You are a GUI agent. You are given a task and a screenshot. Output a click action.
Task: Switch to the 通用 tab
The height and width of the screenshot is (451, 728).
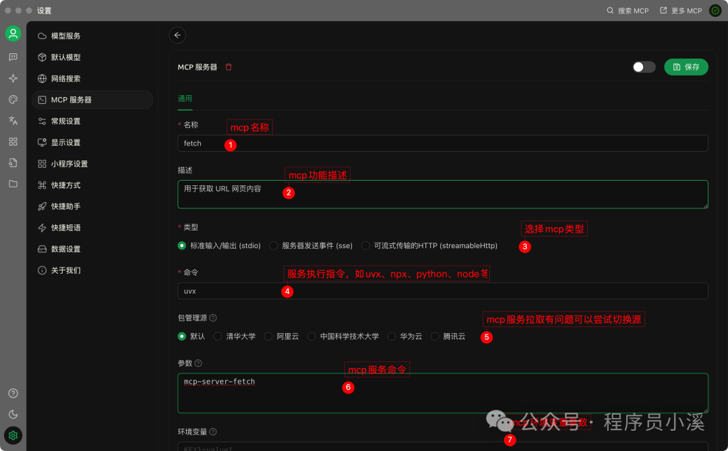[x=185, y=98]
